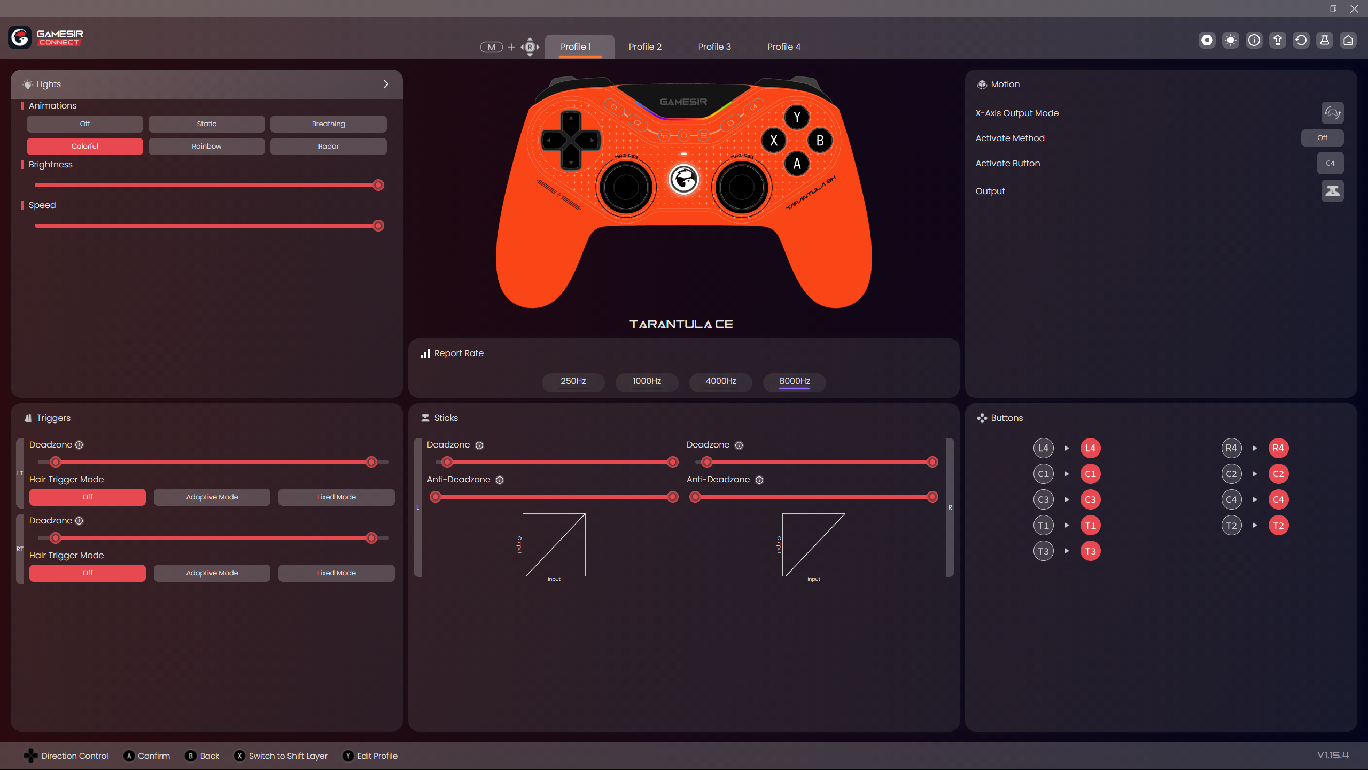Image resolution: width=1368 pixels, height=770 pixels.
Task: Open the info icon in the top toolbar
Action: (1254, 40)
